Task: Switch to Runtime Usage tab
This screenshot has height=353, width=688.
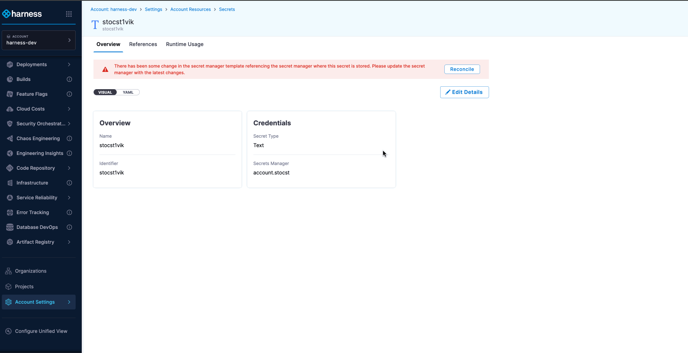Action: pyautogui.click(x=185, y=44)
